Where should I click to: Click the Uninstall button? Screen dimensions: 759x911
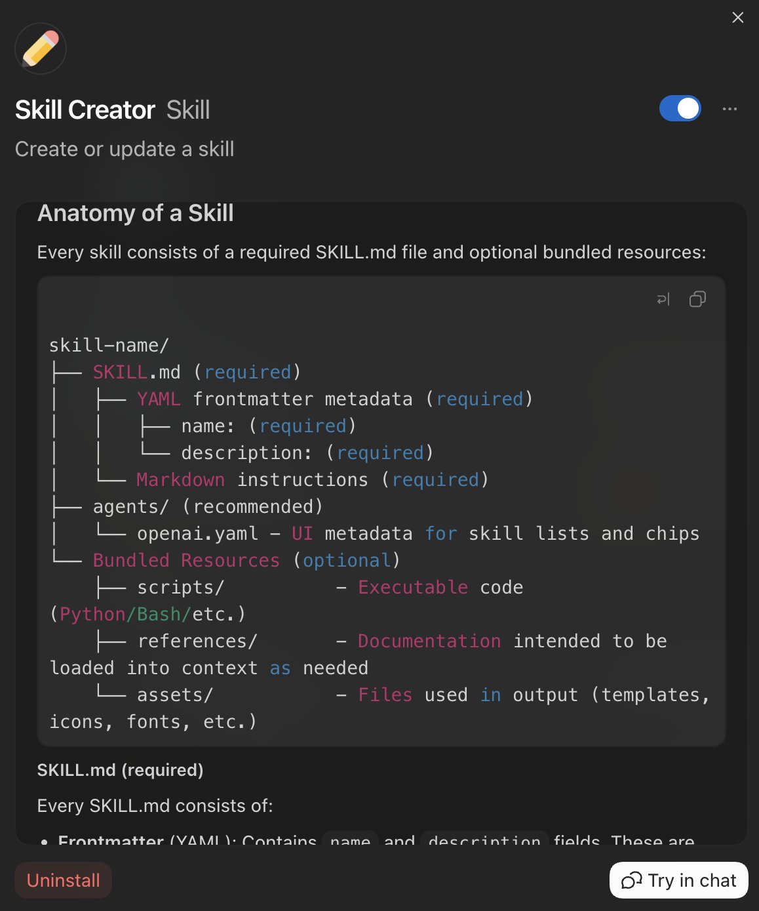(x=64, y=880)
